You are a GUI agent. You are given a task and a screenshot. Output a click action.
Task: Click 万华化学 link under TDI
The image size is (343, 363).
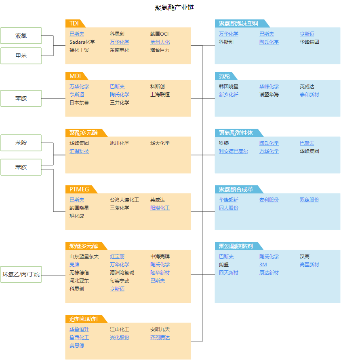pyautogui.click(x=120, y=42)
